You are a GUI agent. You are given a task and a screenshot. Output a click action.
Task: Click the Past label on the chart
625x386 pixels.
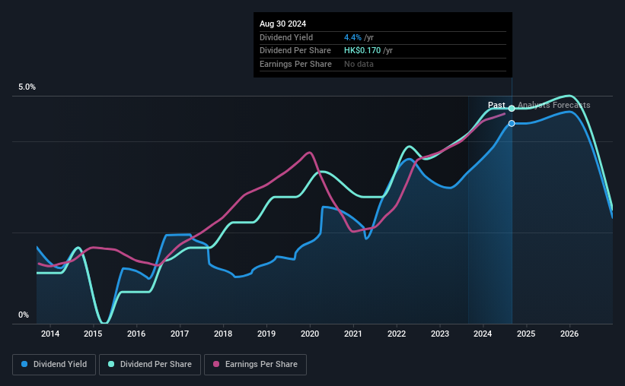click(x=496, y=105)
